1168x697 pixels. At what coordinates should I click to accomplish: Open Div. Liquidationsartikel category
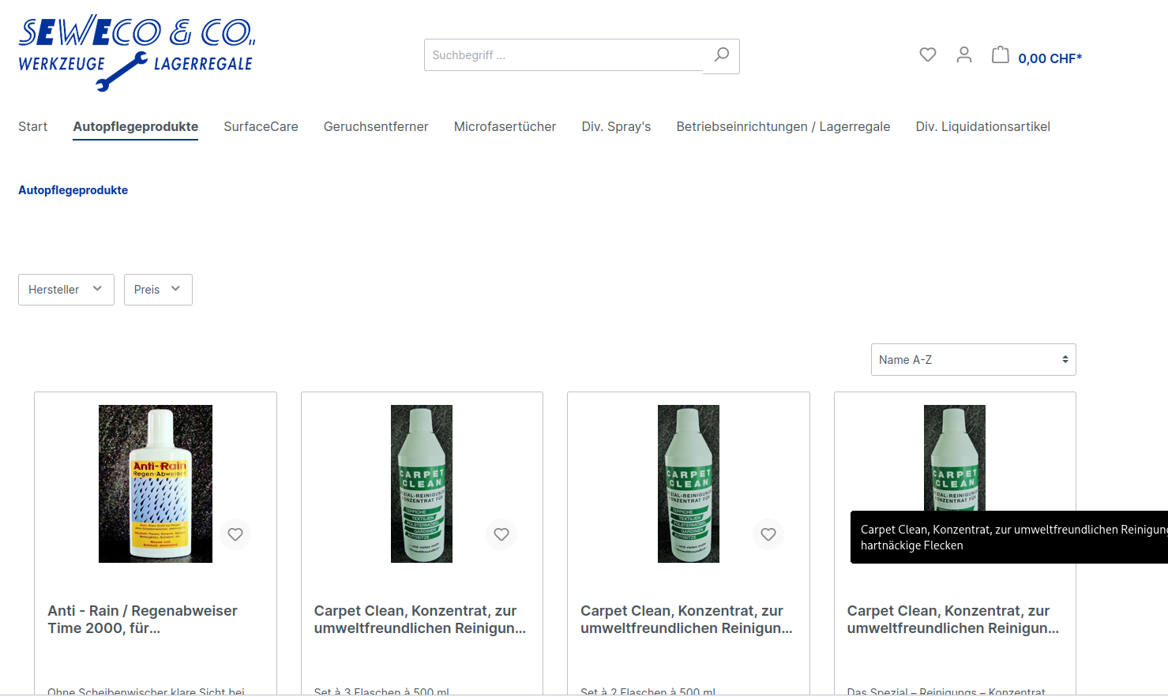pos(983,126)
